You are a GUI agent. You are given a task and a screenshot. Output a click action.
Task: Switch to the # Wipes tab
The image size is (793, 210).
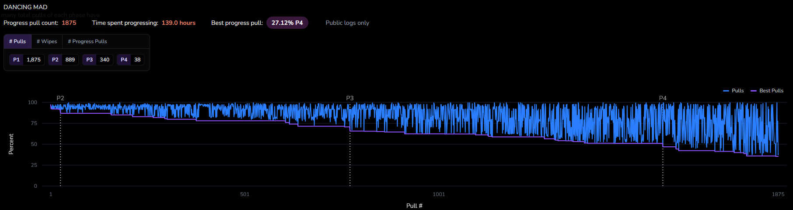click(x=47, y=41)
